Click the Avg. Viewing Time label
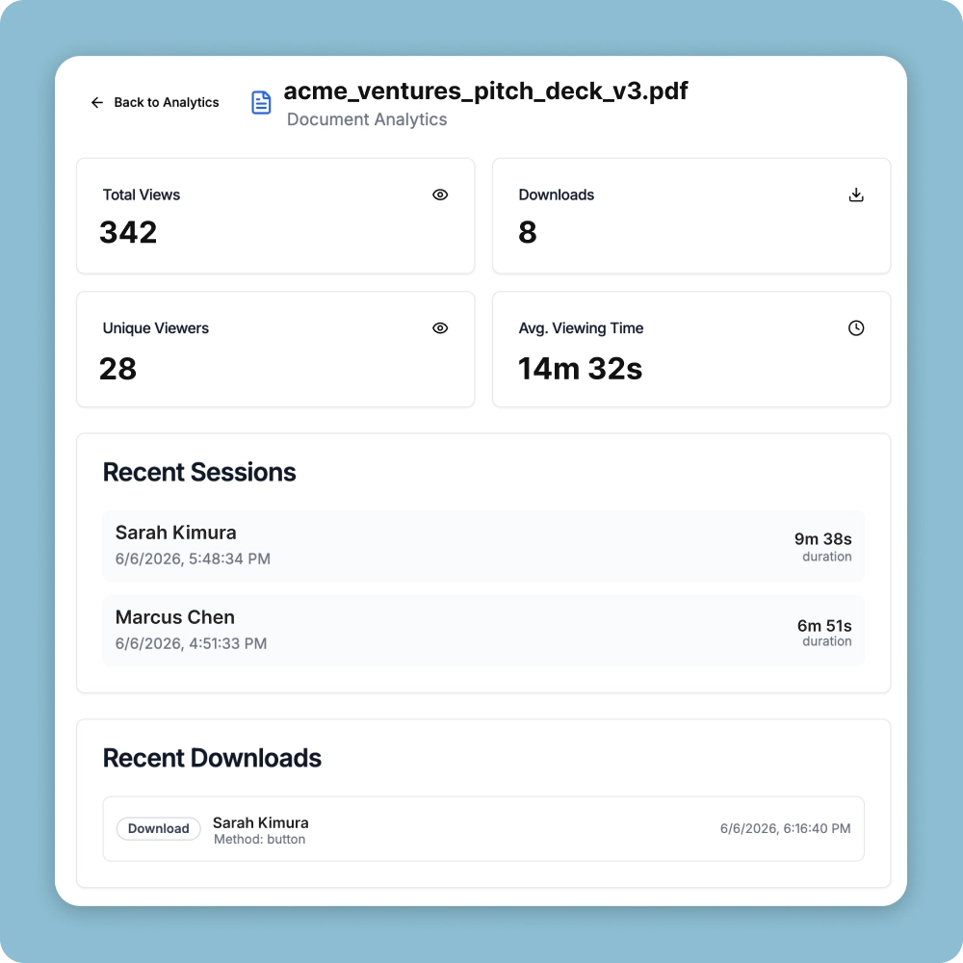The image size is (963, 963). point(581,328)
